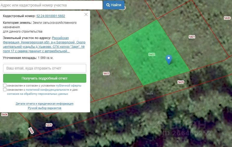The width and height of the screenshot is (232, 147).
Task: Check the public offer agreement checkbox
Action: coord(5,86)
